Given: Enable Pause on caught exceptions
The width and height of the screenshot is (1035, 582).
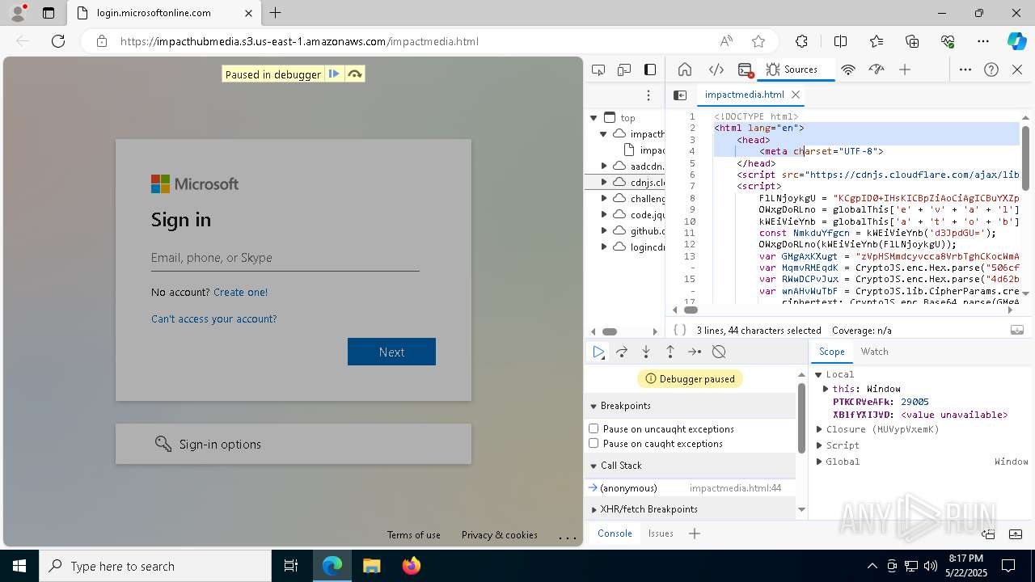Looking at the screenshot, I should 594,443.
